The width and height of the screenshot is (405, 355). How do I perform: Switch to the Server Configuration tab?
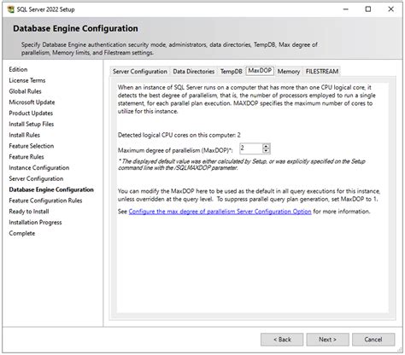pyautogui.click(x=140, y=72)
